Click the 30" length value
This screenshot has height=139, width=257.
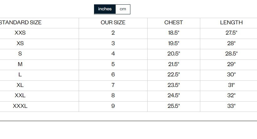[x=231, y=74]
